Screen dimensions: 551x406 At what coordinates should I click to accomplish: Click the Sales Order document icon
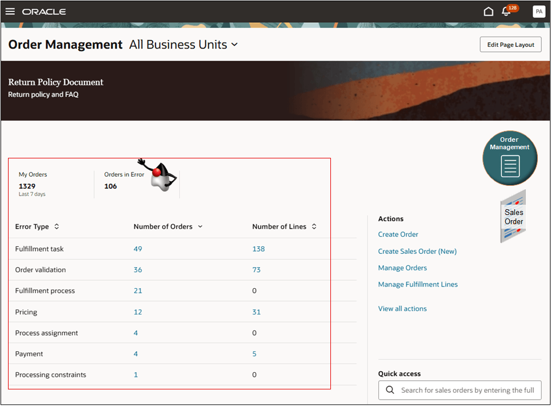(513, 216)
